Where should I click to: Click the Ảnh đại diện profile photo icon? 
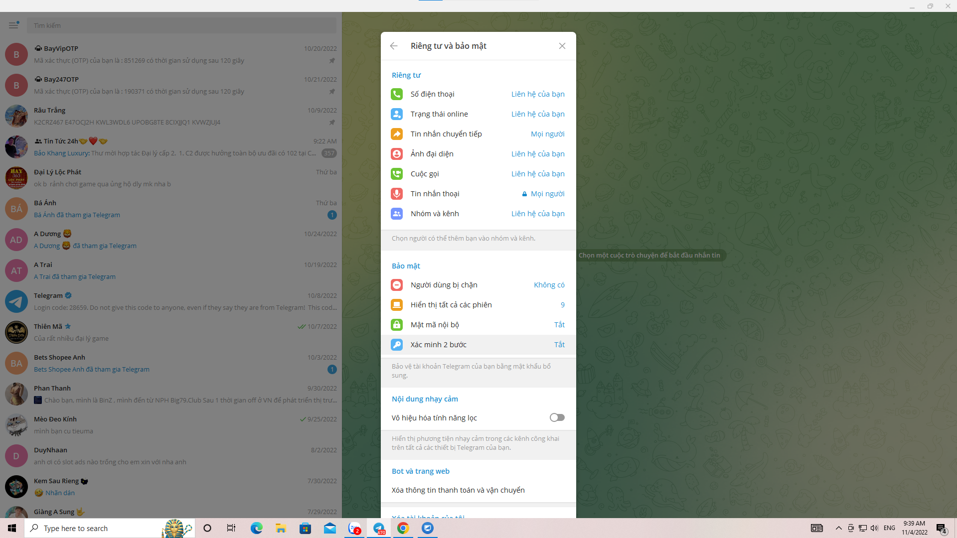(x=397, y=154)
